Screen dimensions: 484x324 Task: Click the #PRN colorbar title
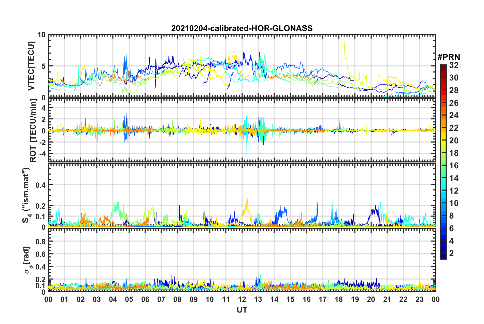point(448,57)
